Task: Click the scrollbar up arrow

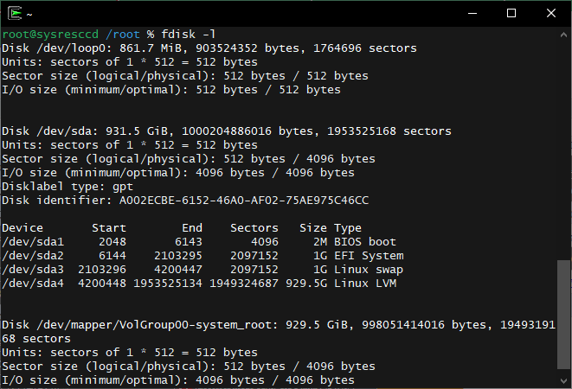Action: click(x=563, y=35)
